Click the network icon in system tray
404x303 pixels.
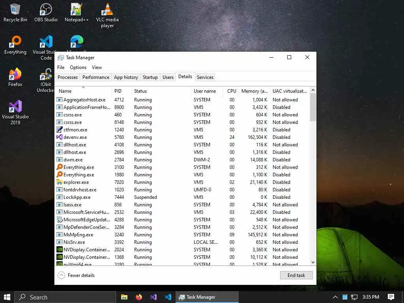[x=354, y=297]
